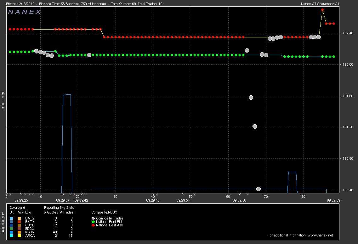
Task: Open the www.nanex.net information link
Action: [320, 235]
